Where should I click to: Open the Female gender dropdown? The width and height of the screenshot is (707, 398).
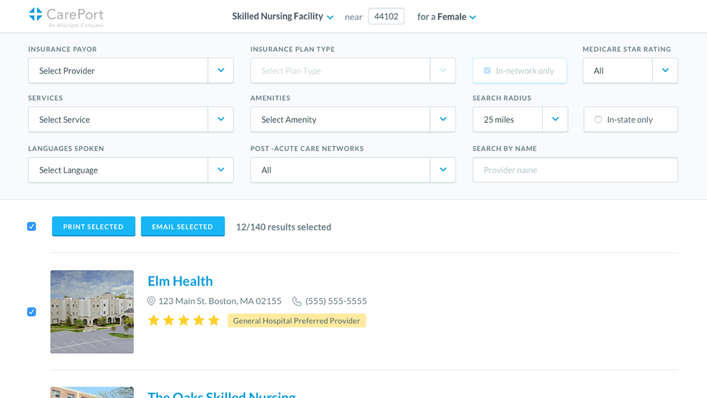tap(457, 17)
